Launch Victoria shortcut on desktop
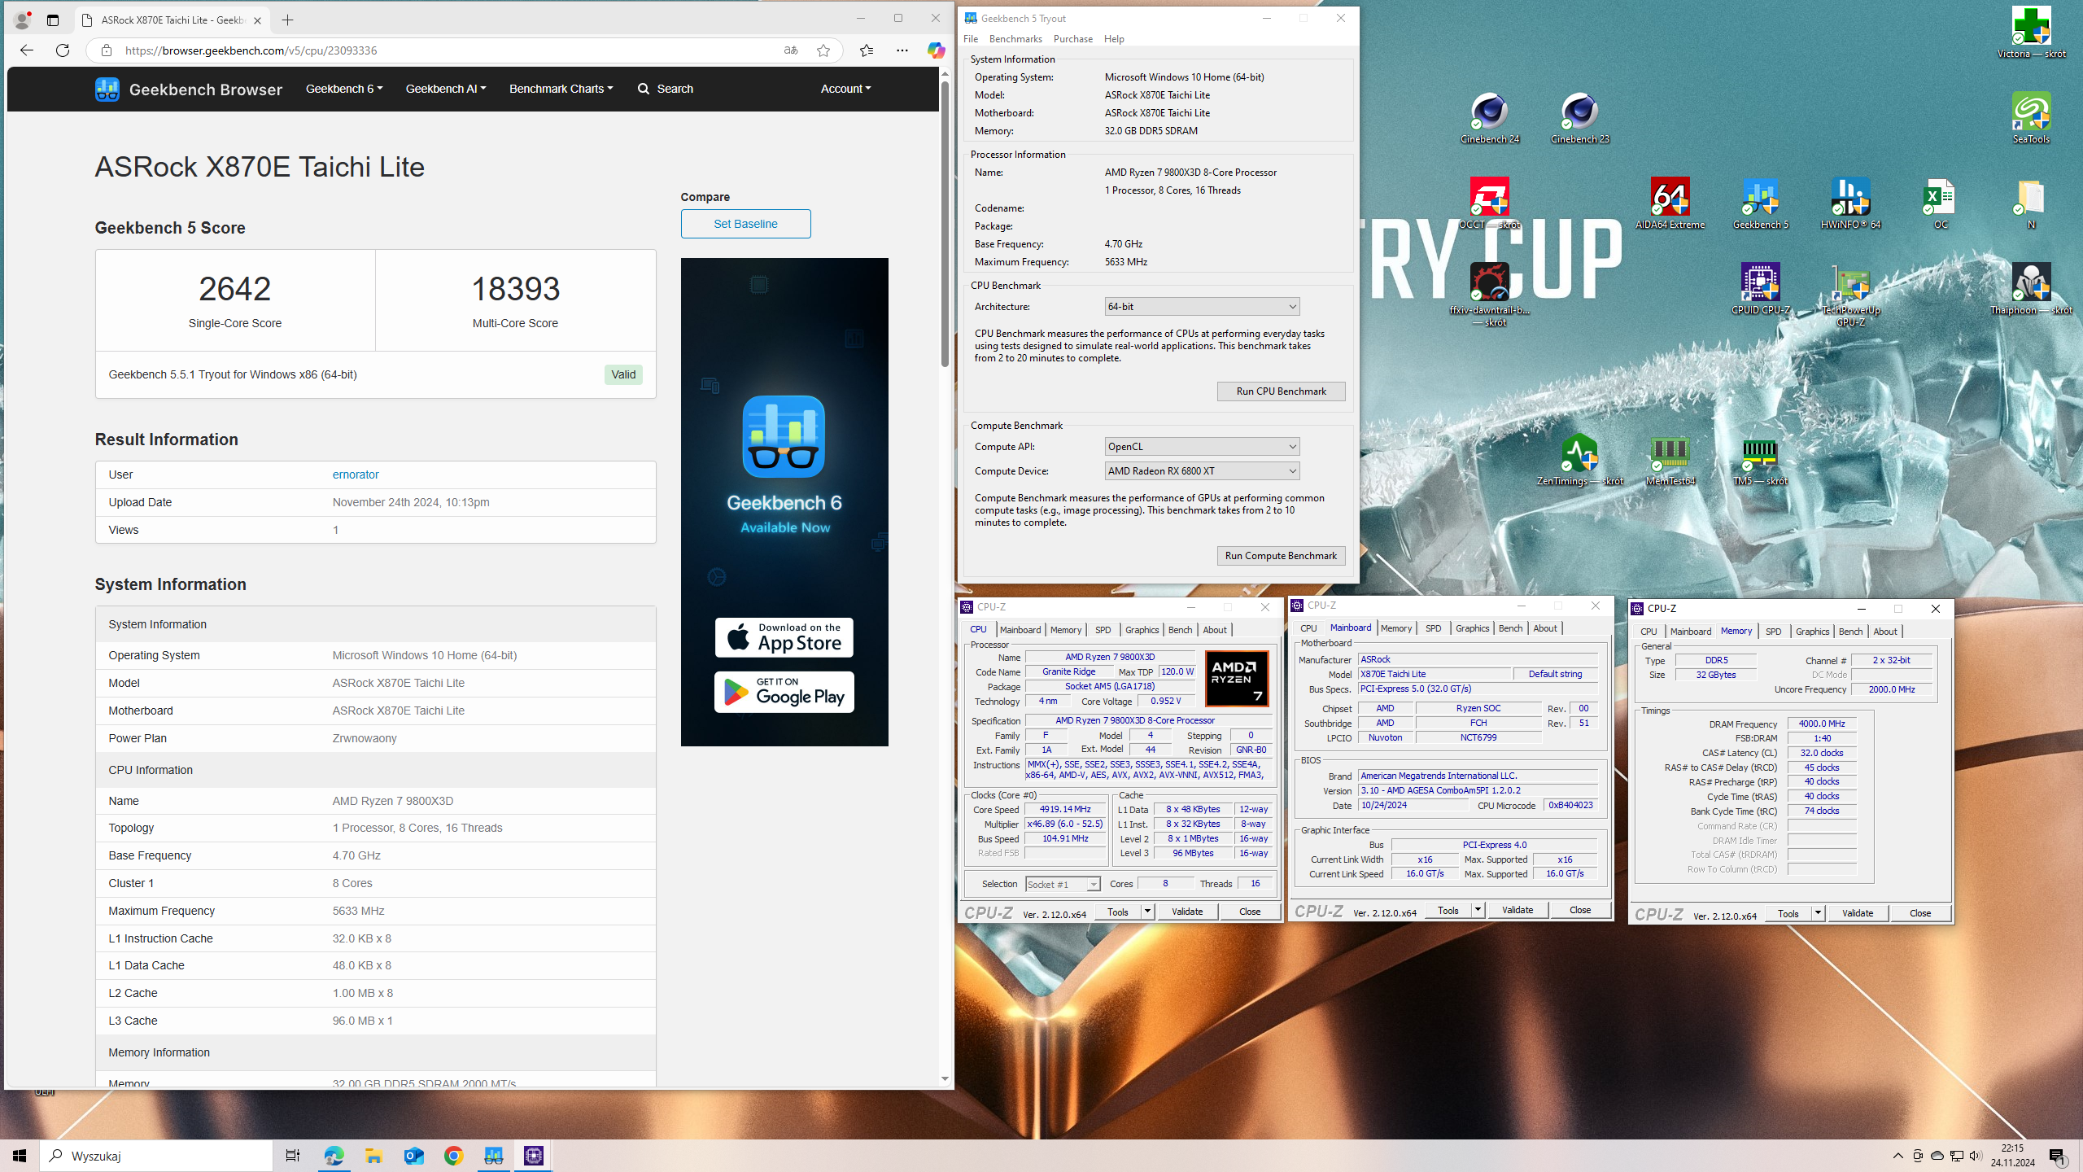2083x1172 pixels. (x=2031, y=33)
